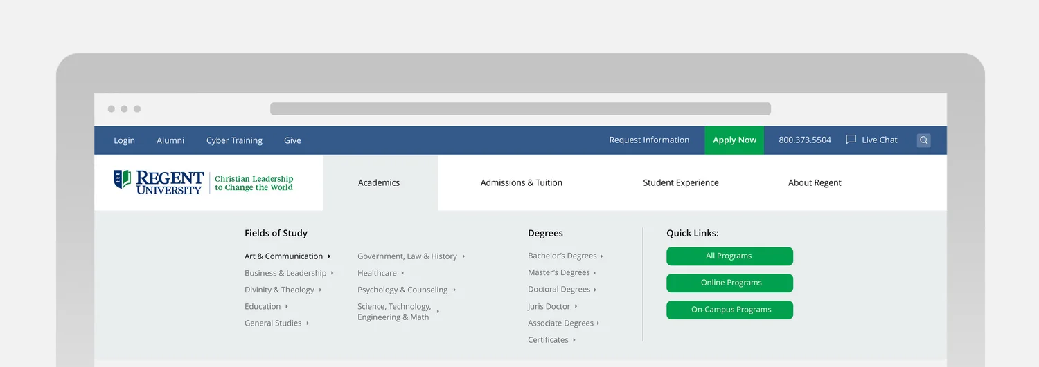Select Certificates under Degrees

coord(551,339)
